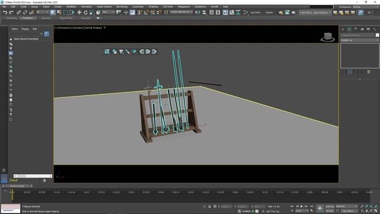Open the selection filter dropdown
The width and height of the screenshot is (380, 214).
point(42,12)
